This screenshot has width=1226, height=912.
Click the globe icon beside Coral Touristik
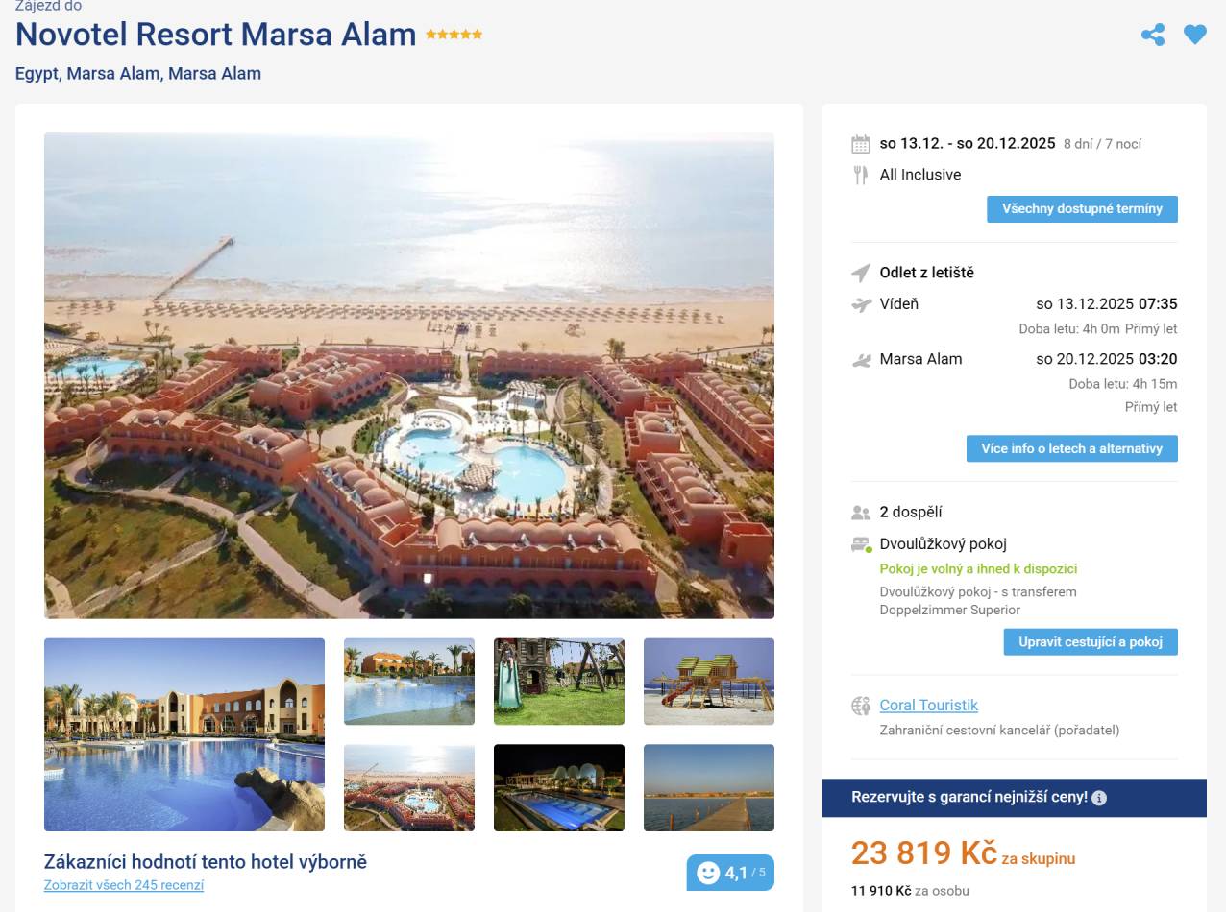point(861,707)
